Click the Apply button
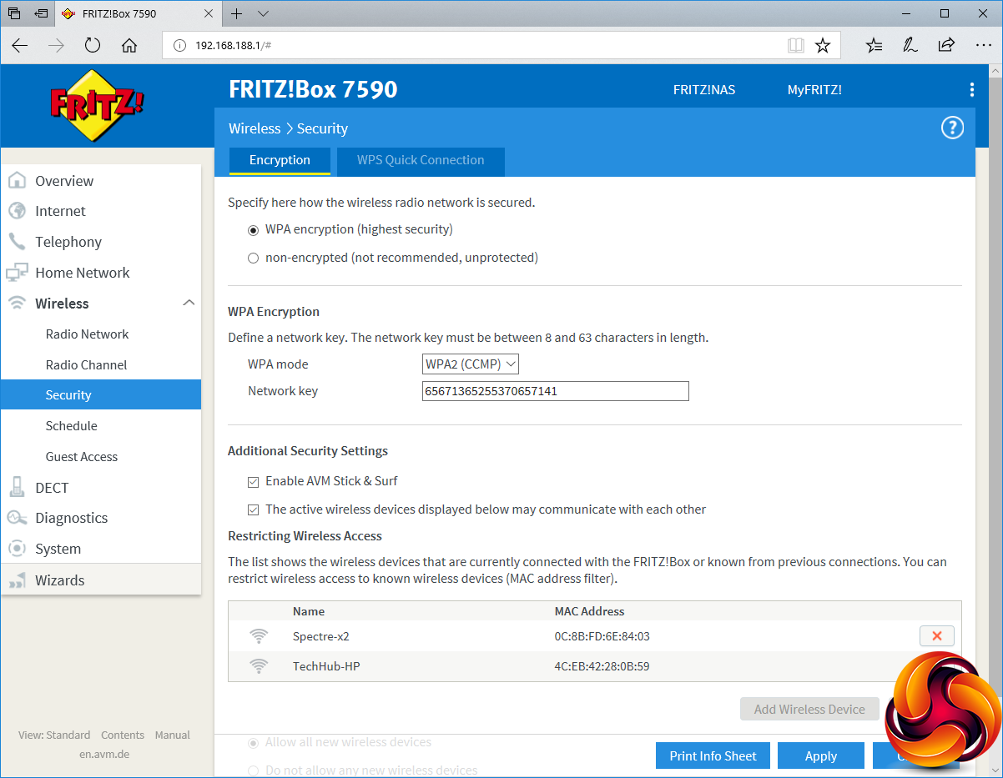1003x778 pixels. [x=821, y=755]
